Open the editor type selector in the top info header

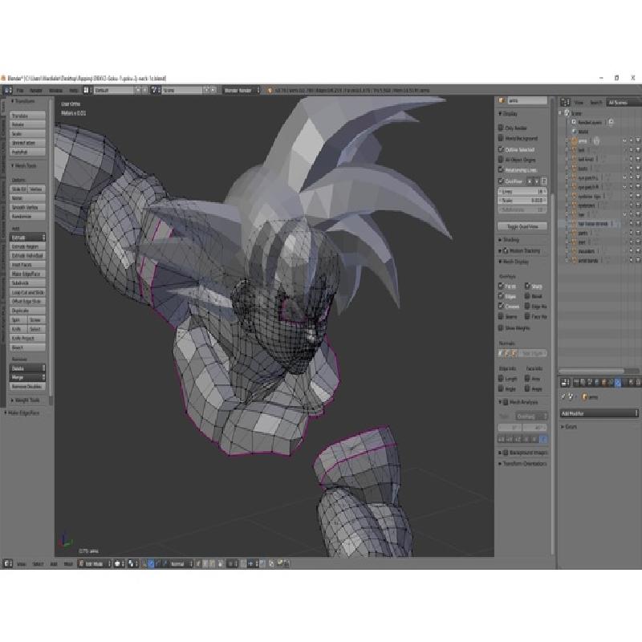[x=7, y=90]
